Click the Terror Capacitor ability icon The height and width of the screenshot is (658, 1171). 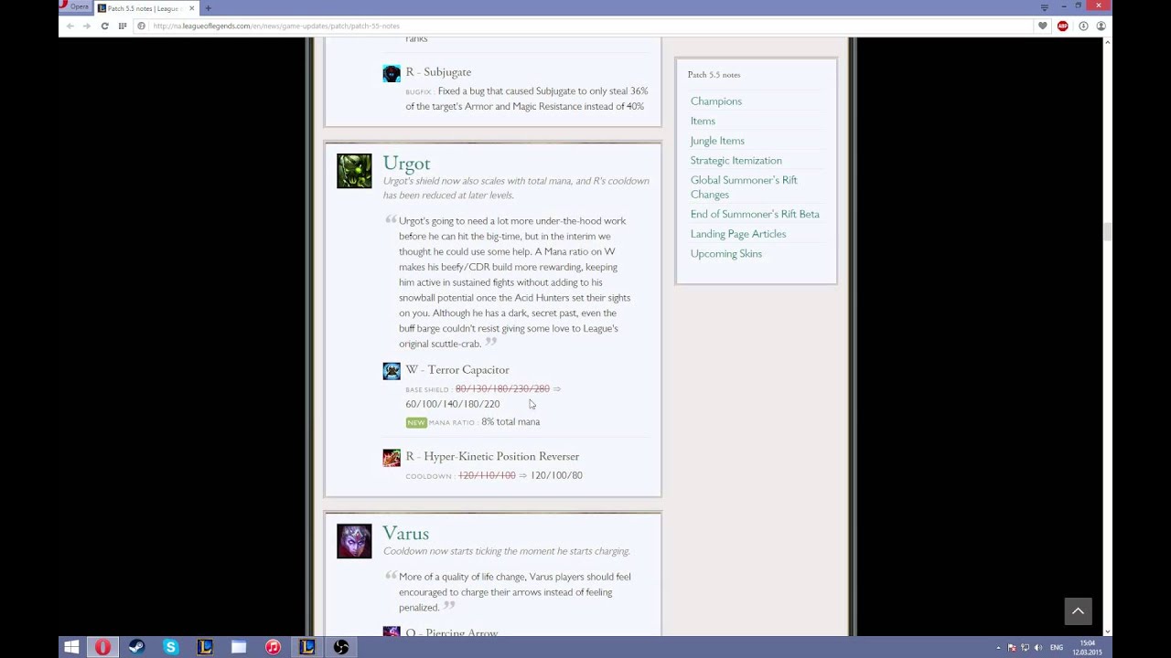point(392,371)
